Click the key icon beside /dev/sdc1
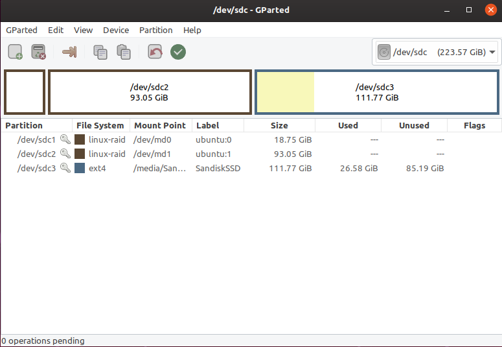The image size is (502, 347). coord(65,139)
